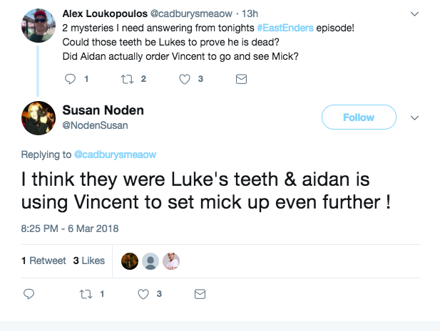Open first liker's avatar thumbnail
Screen dimensions: 440x331
pos(130,261)
